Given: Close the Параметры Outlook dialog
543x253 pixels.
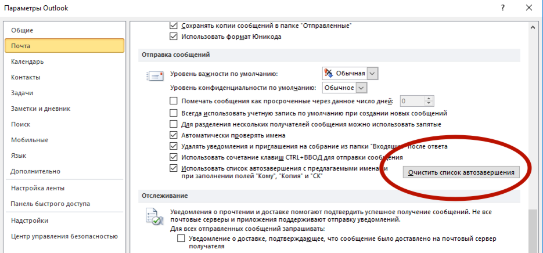Looking at the screenshot, I should [x=528, y=8].
